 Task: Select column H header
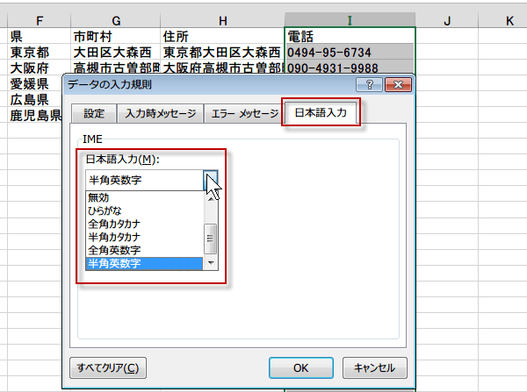tap(222, 20)
